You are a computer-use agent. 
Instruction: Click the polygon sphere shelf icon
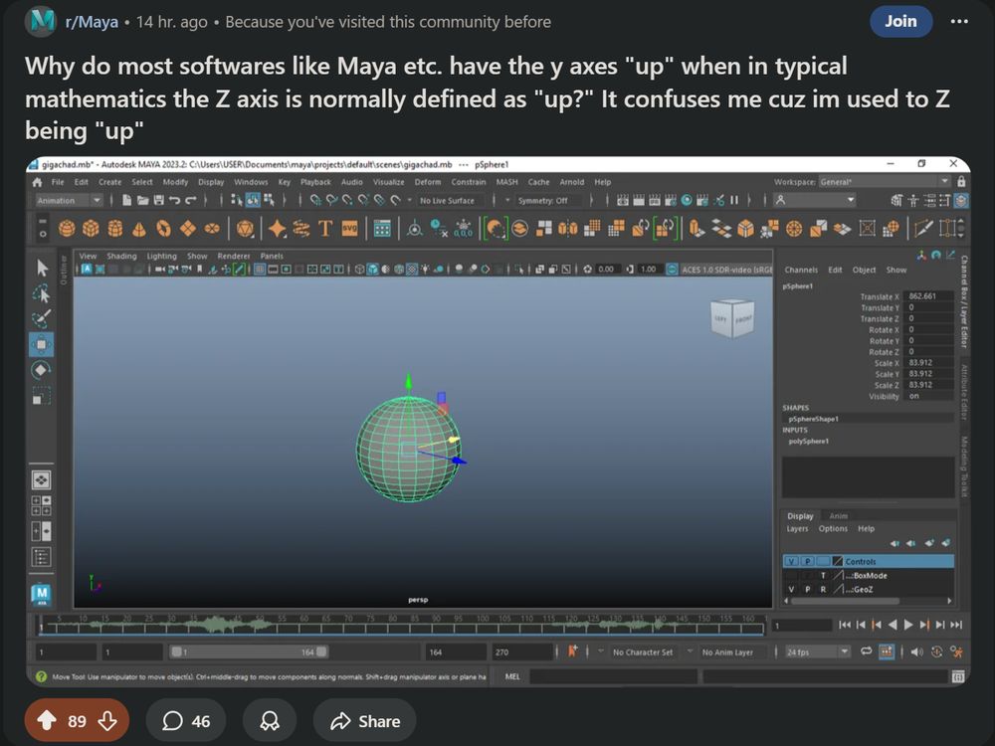[67, 228]
